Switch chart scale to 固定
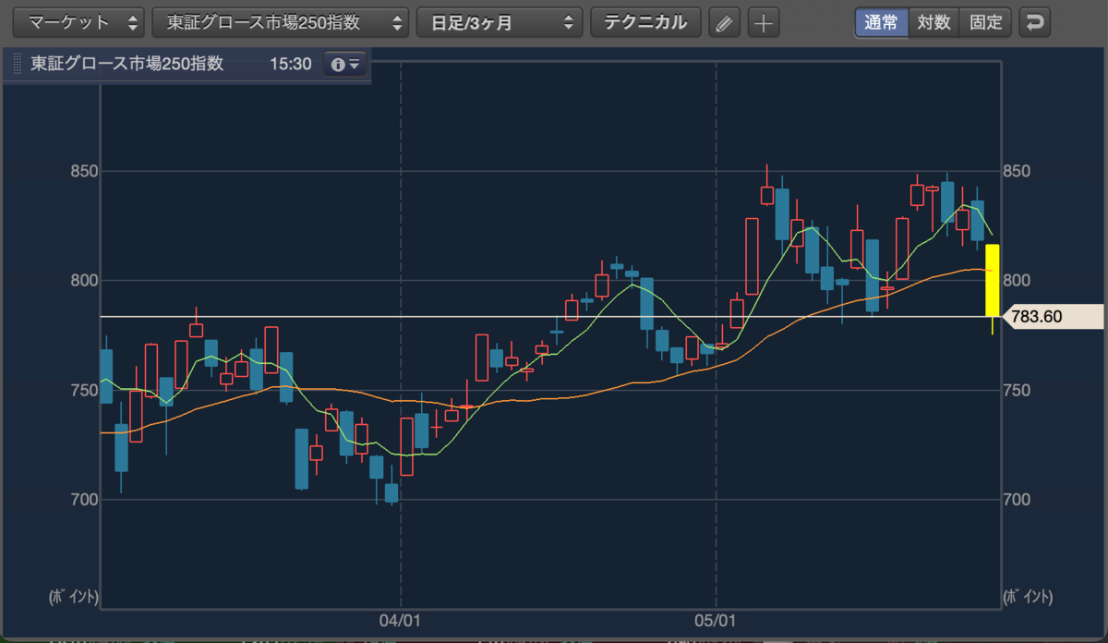The image size is (1108, 643). pyautogui.click(x=986, y=22)
